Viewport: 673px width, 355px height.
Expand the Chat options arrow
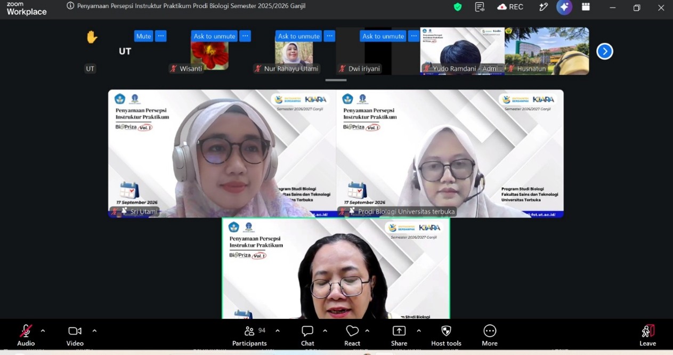(x=325, y=331)
